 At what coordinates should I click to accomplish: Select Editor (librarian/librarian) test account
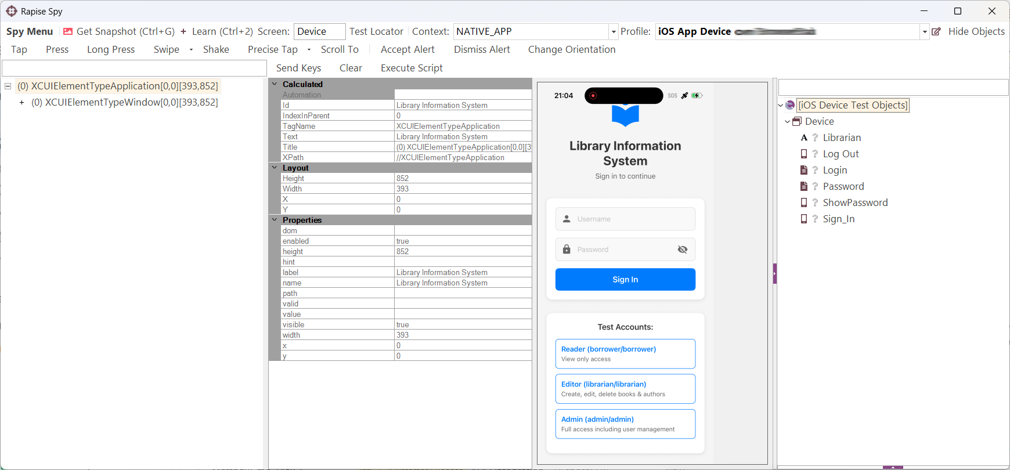625,389
